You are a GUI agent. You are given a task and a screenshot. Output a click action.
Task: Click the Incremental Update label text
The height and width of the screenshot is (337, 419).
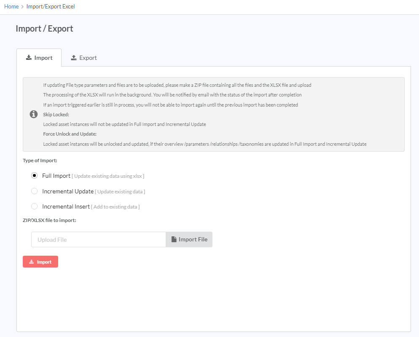click(68, 191)
